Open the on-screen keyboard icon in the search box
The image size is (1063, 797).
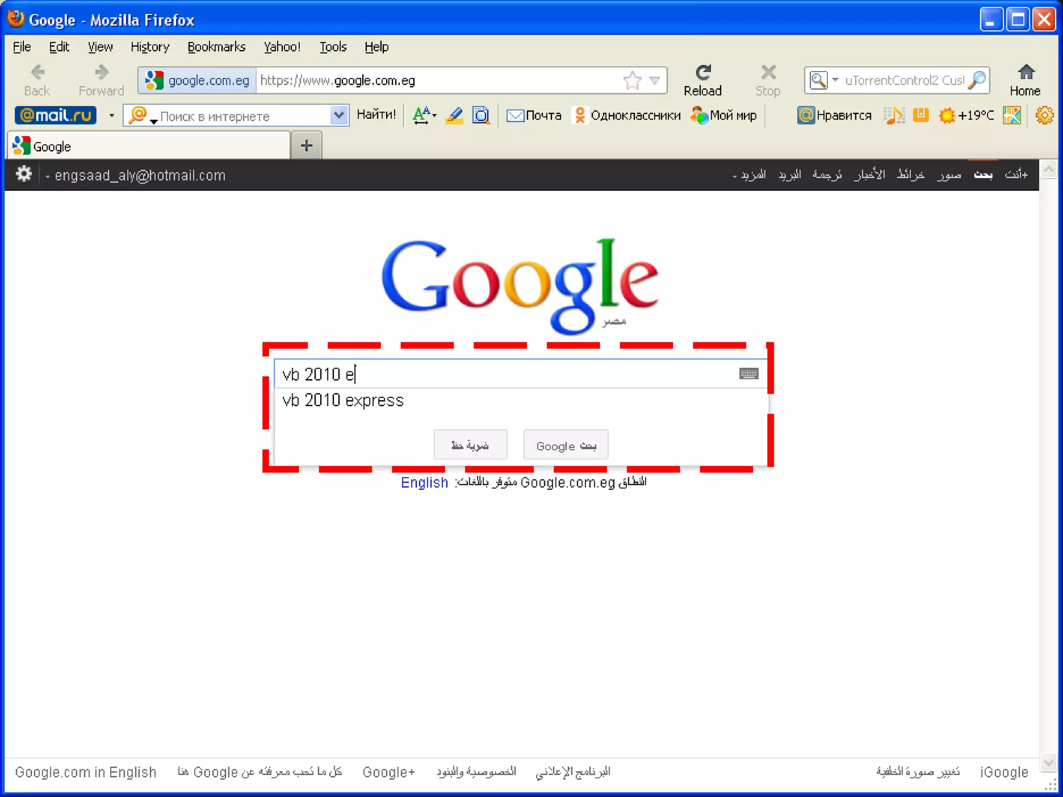pyautogui.click(x=748, y=374)
